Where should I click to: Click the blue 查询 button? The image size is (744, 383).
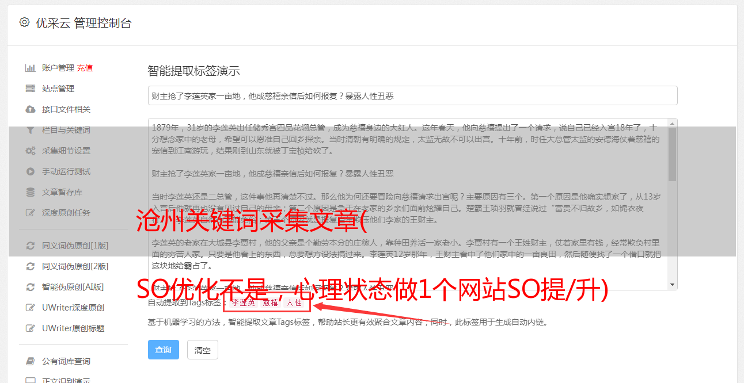click(164, 350)
